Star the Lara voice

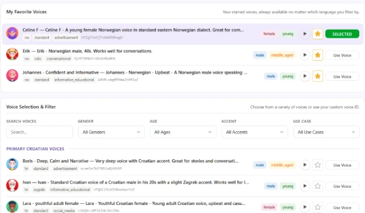[x=317, y=207]
